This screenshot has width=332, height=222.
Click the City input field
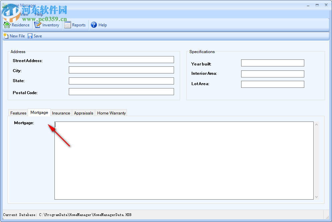121,70
